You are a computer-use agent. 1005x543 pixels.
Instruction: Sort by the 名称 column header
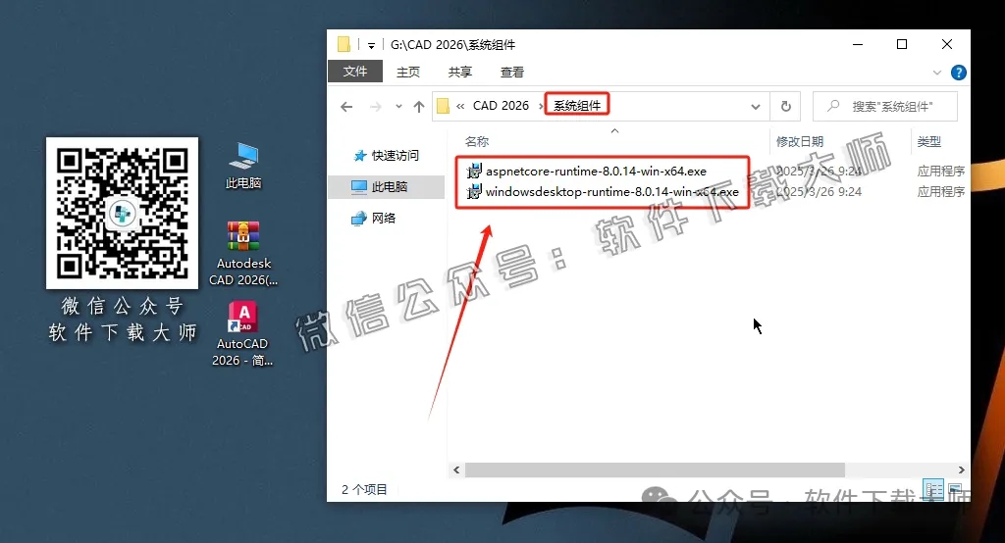click(x=477, y=141)
